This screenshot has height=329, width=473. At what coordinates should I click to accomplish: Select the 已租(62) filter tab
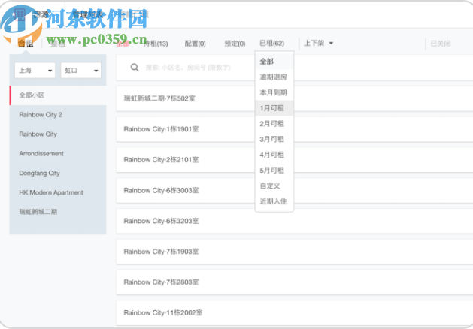[271, 43]
